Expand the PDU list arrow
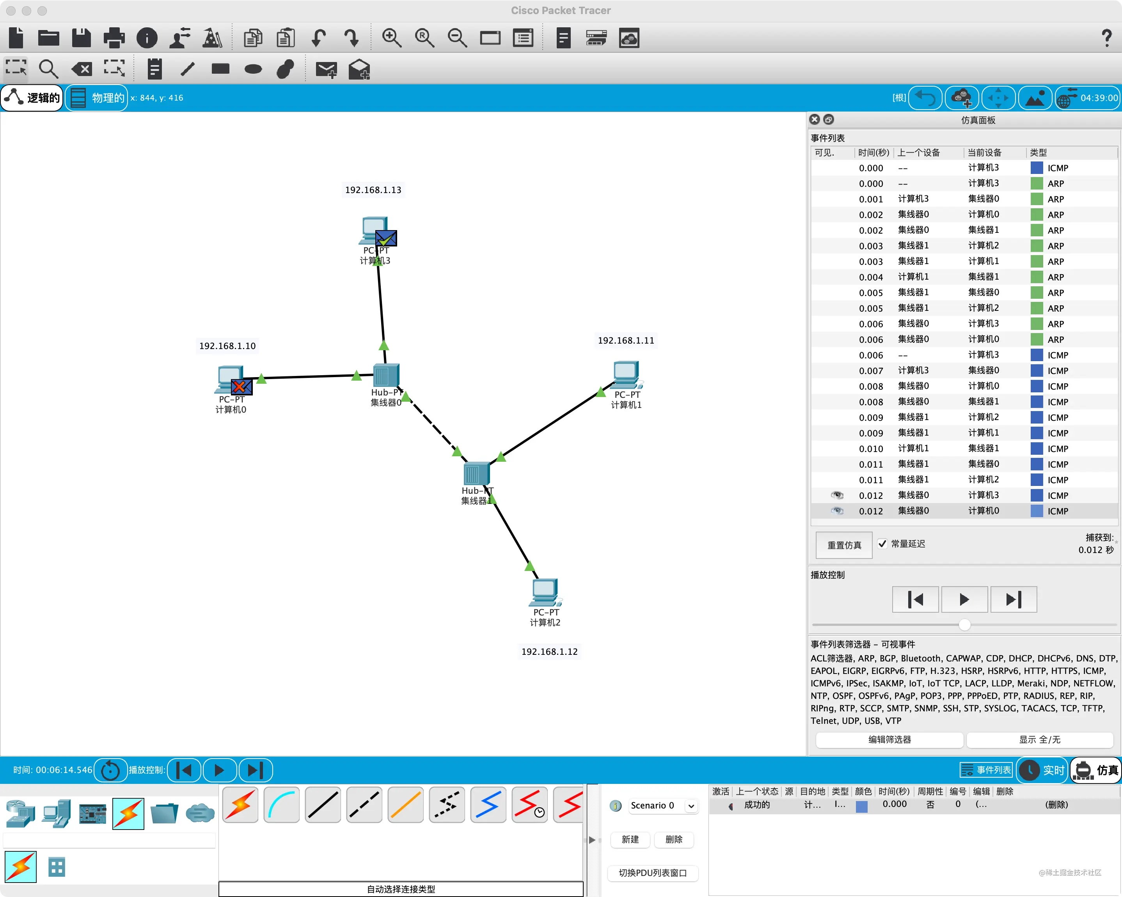This screenshot has width=1122, height=897. point(592,840)
